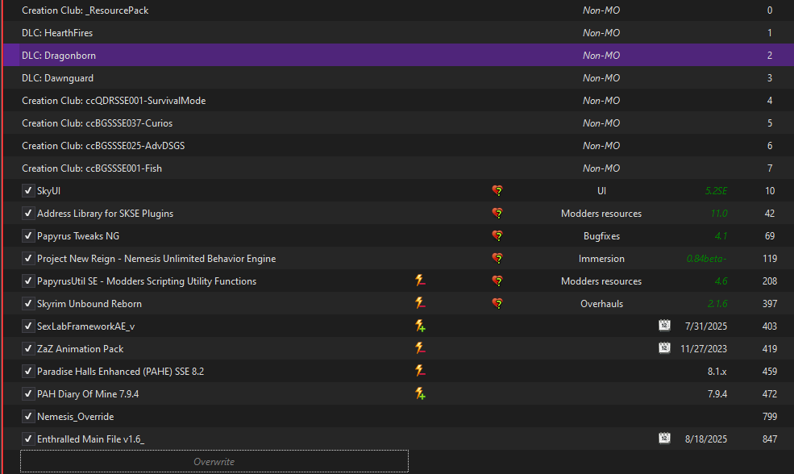794x474 pixels.
Task: Select ccQDRSSE001-SurvivalMode row
Action: 398,100
